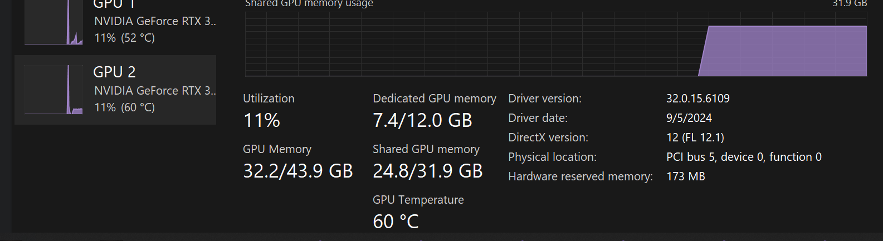This screenshot has width=883, height=241.
Task: Click the GPU 1 mini utilization graph
Action: [53, 23]
